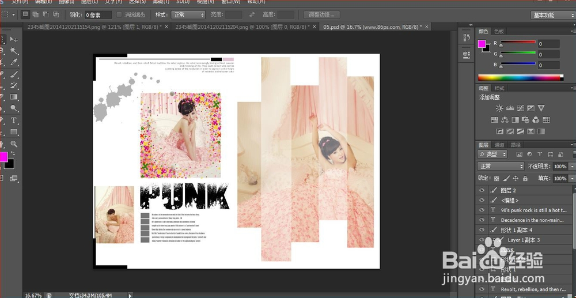Viewport: 576px width, 298px height.
Task: Open the workspace 基本功能 dropdown
Action: click(x=552, y=15)
